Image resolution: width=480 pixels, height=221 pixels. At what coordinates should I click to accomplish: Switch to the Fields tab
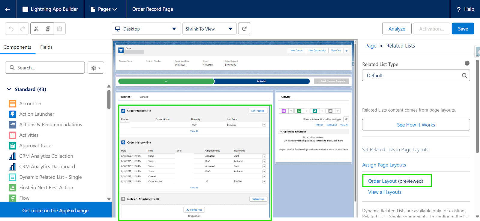[46, 47]
